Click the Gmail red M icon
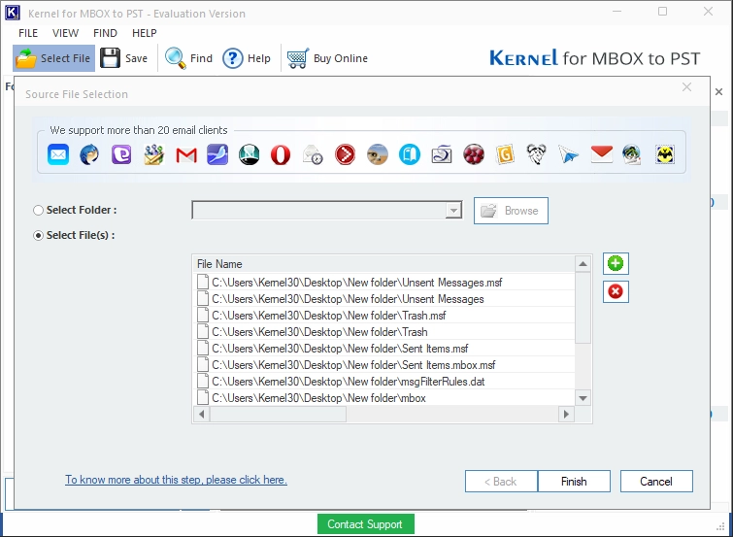Viewport: 733px width, 537px height. (186, 154)
